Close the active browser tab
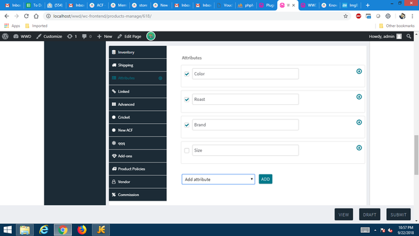 click(x=293, y=5)
